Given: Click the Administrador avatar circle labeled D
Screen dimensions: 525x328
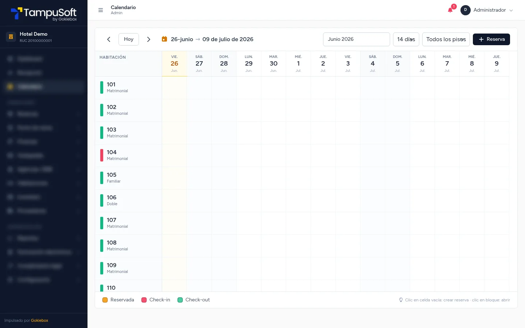Looking at the screenshot, I should (466, 10).
